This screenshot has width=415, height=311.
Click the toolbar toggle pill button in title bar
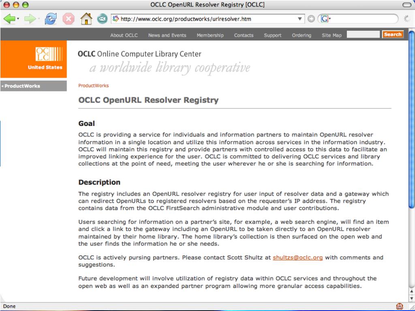[406, 5]
